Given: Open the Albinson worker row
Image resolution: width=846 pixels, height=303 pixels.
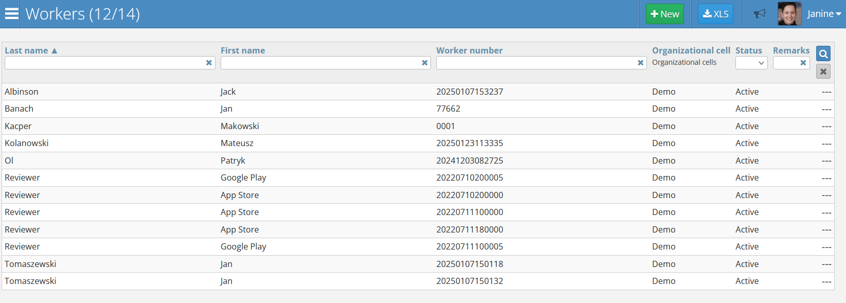Looking at the screenshot, I should pyautogui.click(x=22, y=92).
